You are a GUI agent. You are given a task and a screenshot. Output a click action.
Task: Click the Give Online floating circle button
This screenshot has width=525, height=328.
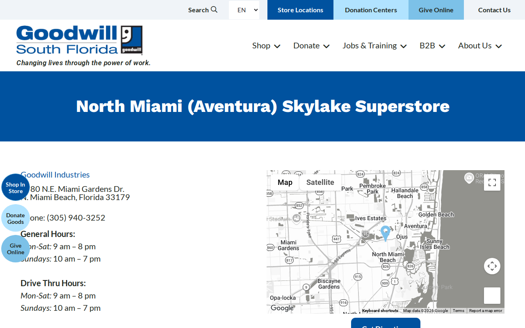click(16, 249)
